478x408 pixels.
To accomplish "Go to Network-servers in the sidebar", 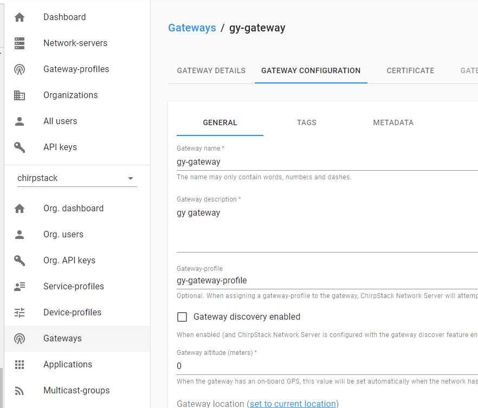I will click(x=77, y=43).
